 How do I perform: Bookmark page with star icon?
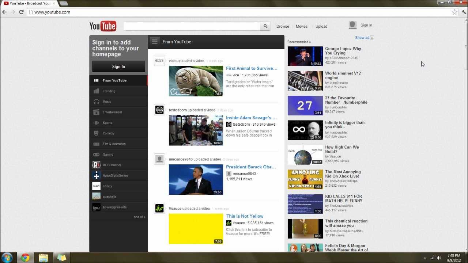coord(454,12)
